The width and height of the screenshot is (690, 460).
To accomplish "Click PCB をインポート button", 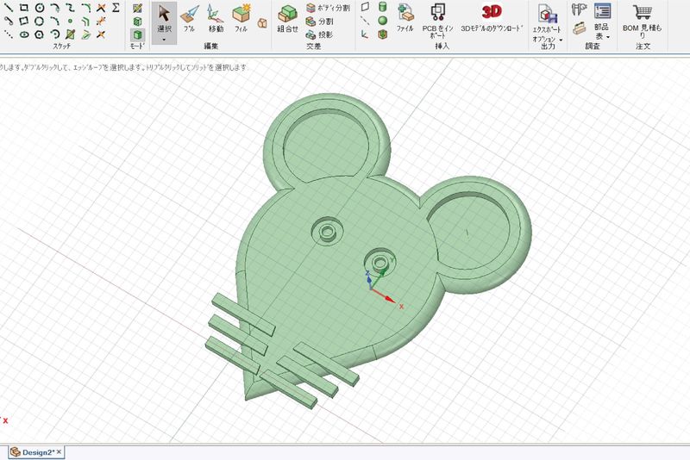I will (x=437, y=20).
